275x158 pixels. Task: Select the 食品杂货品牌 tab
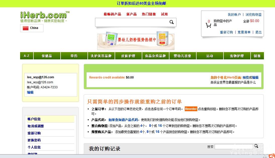[x=155, y=56]
